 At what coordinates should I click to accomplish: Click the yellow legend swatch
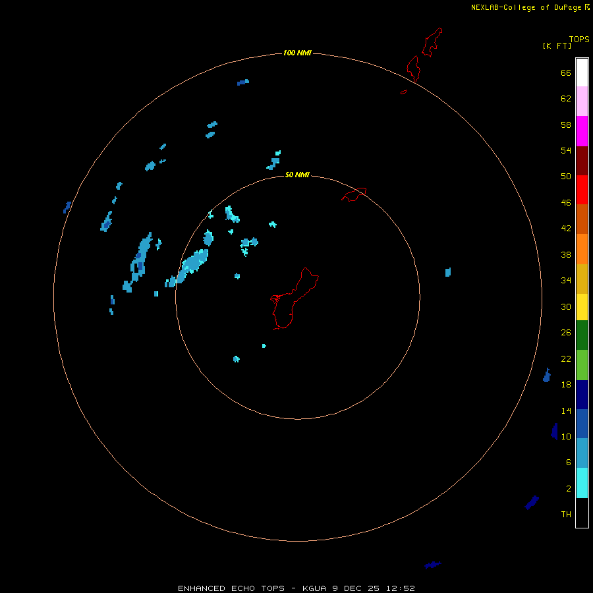(582, 307)
